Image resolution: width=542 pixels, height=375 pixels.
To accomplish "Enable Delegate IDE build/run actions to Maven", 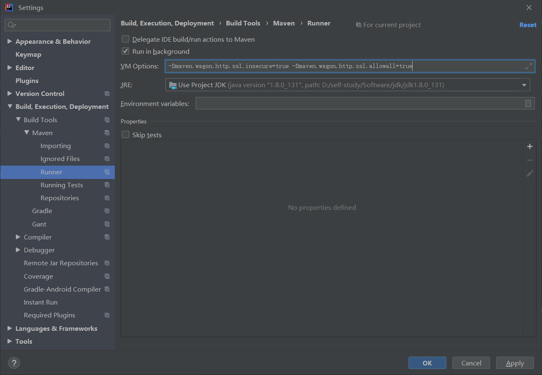I will 125,39.
